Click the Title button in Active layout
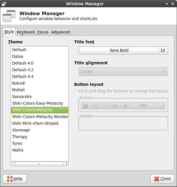The width and height of the screenshot is (177, 187). [143, 106]
